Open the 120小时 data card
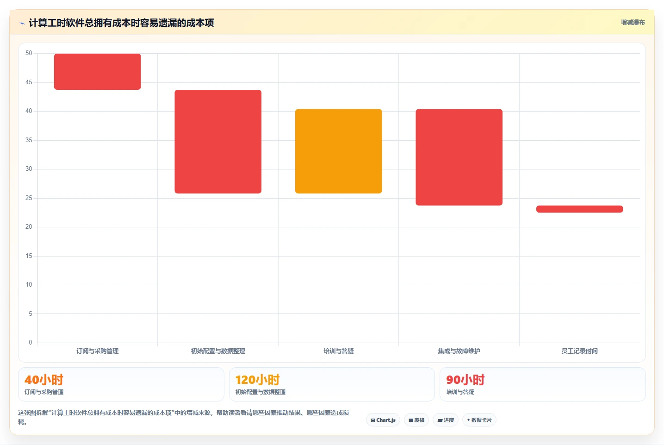 pos(332,384)
